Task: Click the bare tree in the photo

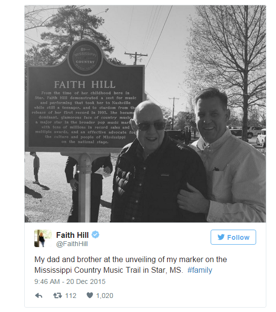Action: click(229, 60)
